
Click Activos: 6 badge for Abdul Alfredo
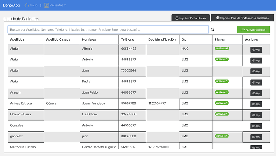click(x=222, y=49)
